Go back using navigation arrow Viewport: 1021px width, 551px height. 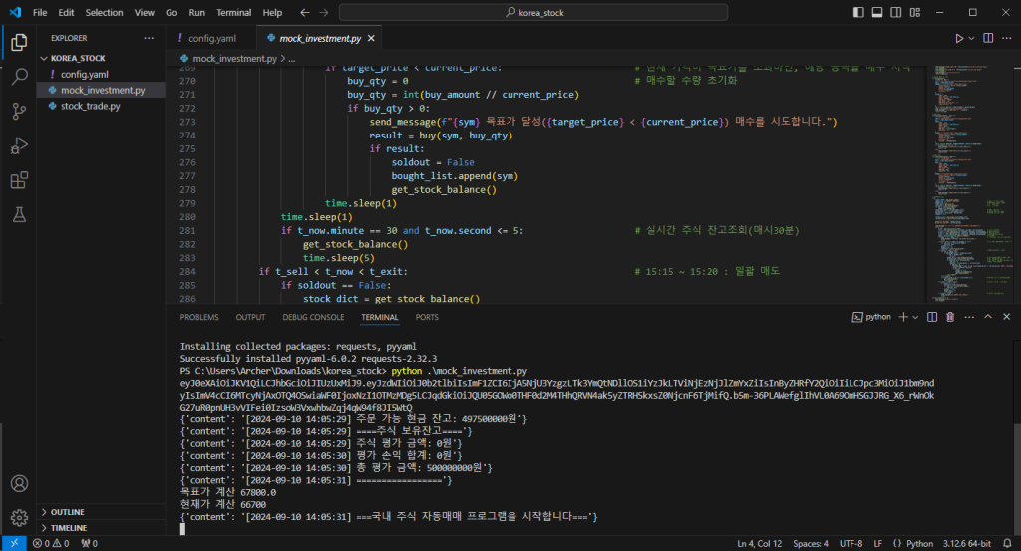click(x=305, y=12)
